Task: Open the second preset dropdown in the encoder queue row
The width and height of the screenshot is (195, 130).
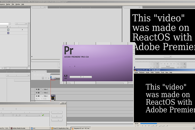Action: click(13, 115)
